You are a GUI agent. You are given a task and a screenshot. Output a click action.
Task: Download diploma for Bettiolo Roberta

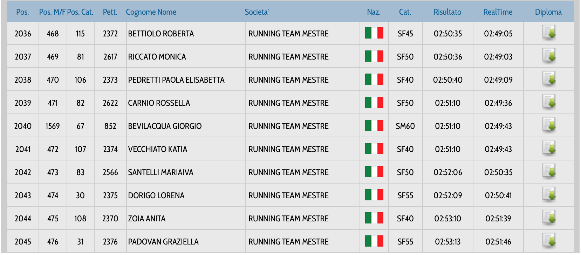pyautogui.click(x=549, y=33)
